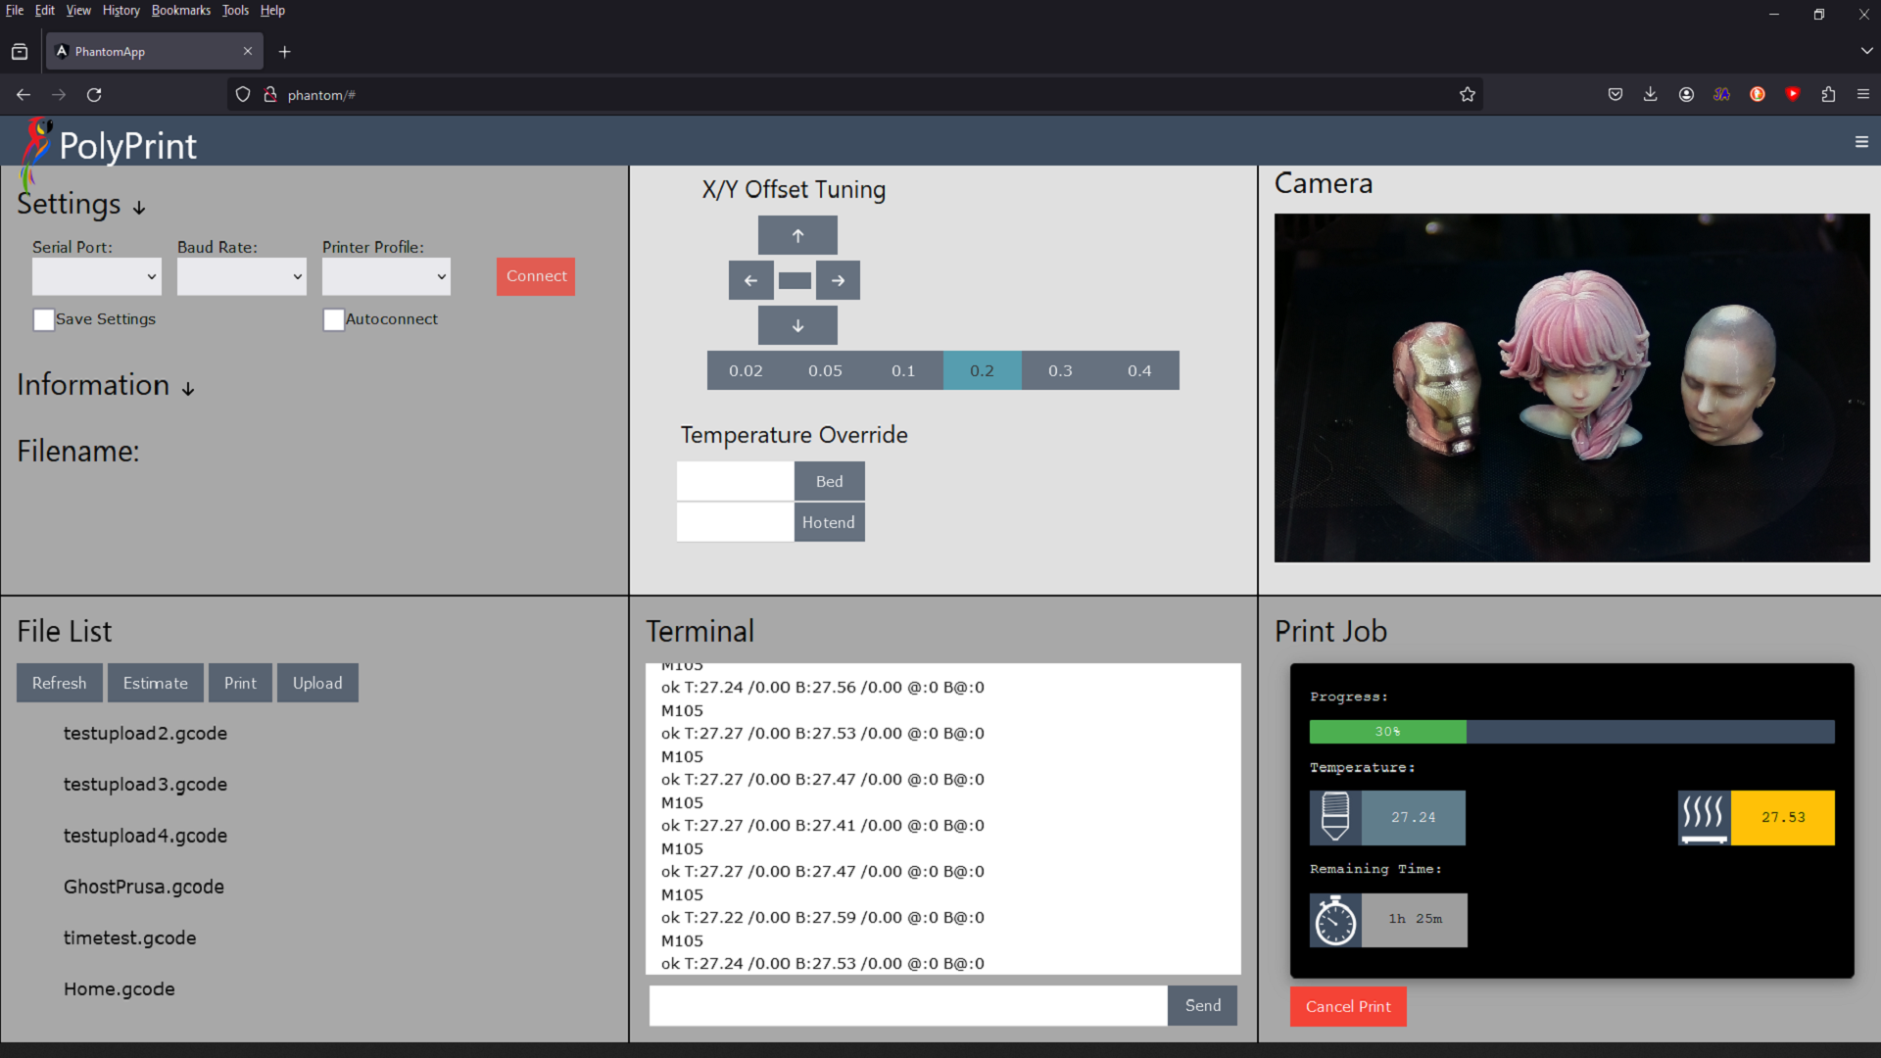
Task: Switch to the PhantomApp tab
Action: 147,52
